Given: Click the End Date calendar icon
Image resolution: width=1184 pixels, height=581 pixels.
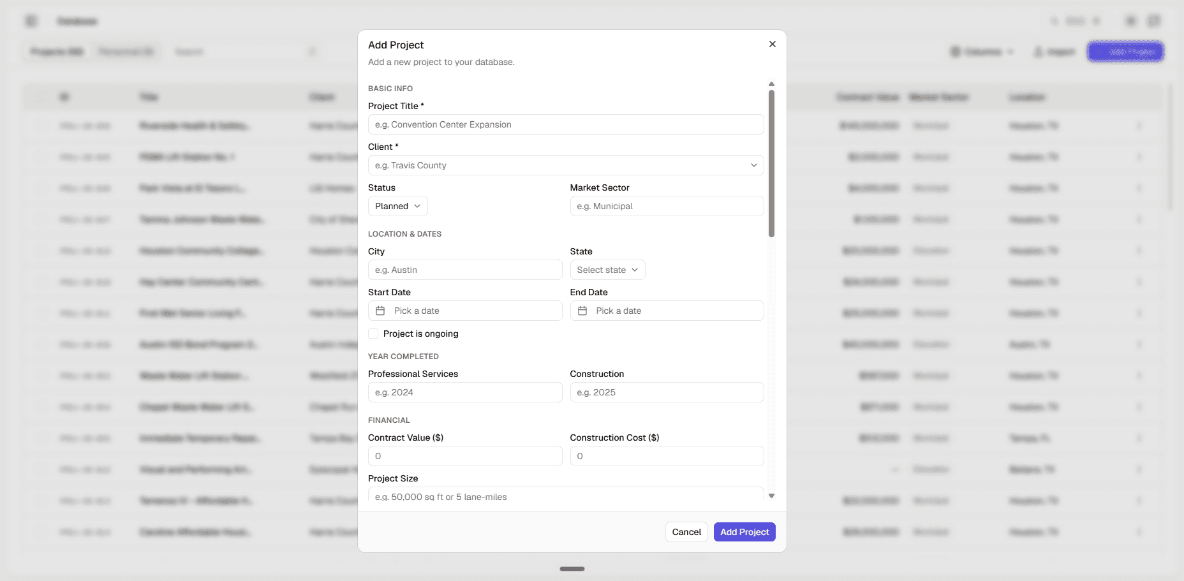Looking at the screenshot, I should coord(582,311).
